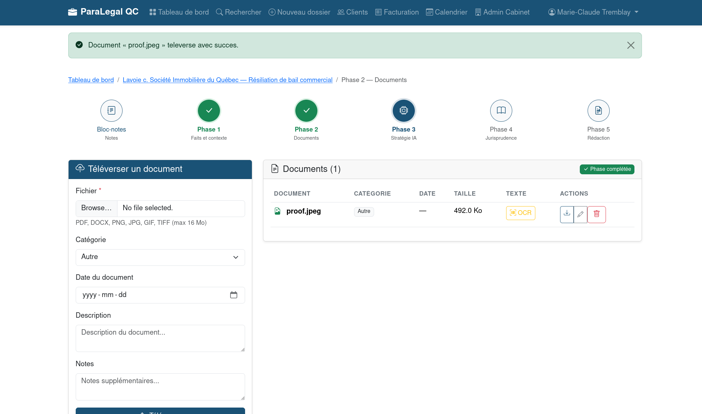
Task: Open the Lavoie c. Société Immobilière breadcrumb link
Action: [227, 80]
